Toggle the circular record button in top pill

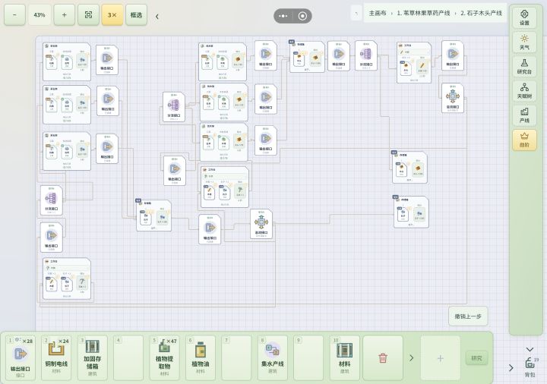[302, 16]
